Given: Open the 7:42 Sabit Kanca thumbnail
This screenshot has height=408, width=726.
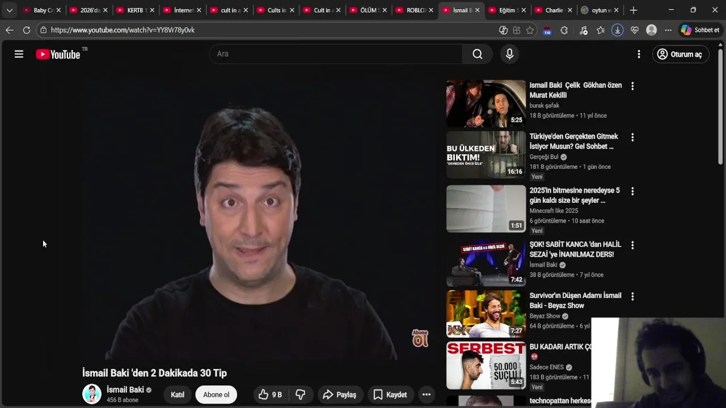Looking at the screenshot, I should (x=486, y=262).
